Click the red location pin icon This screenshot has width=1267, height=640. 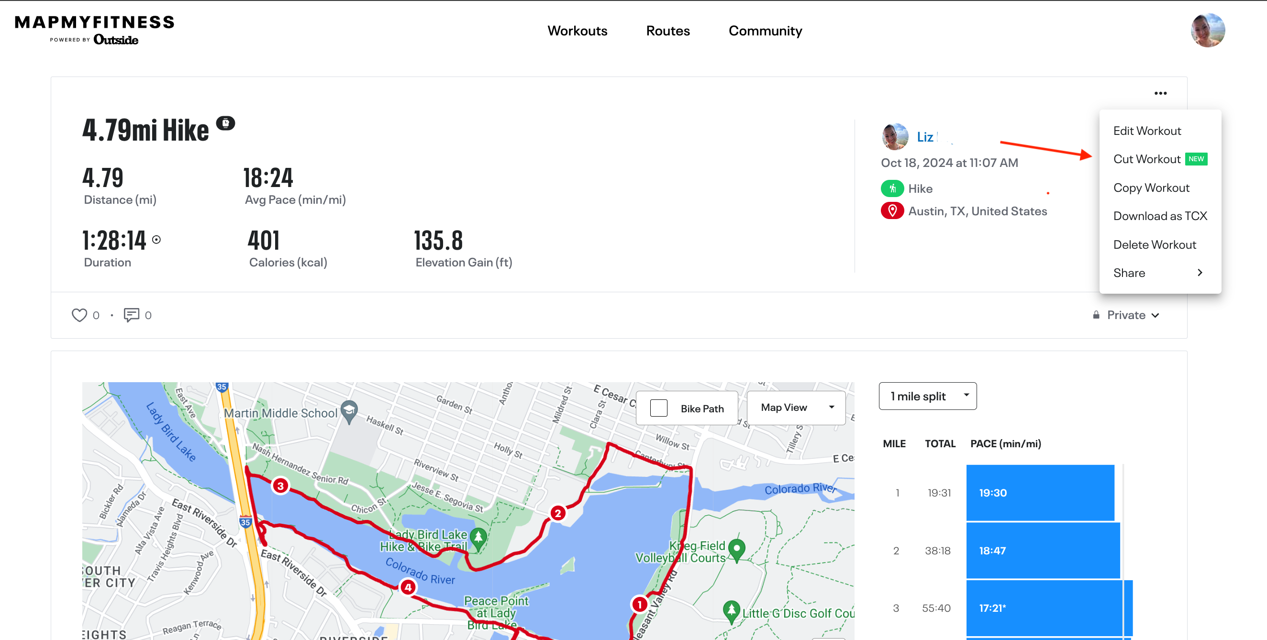point(892,211)
